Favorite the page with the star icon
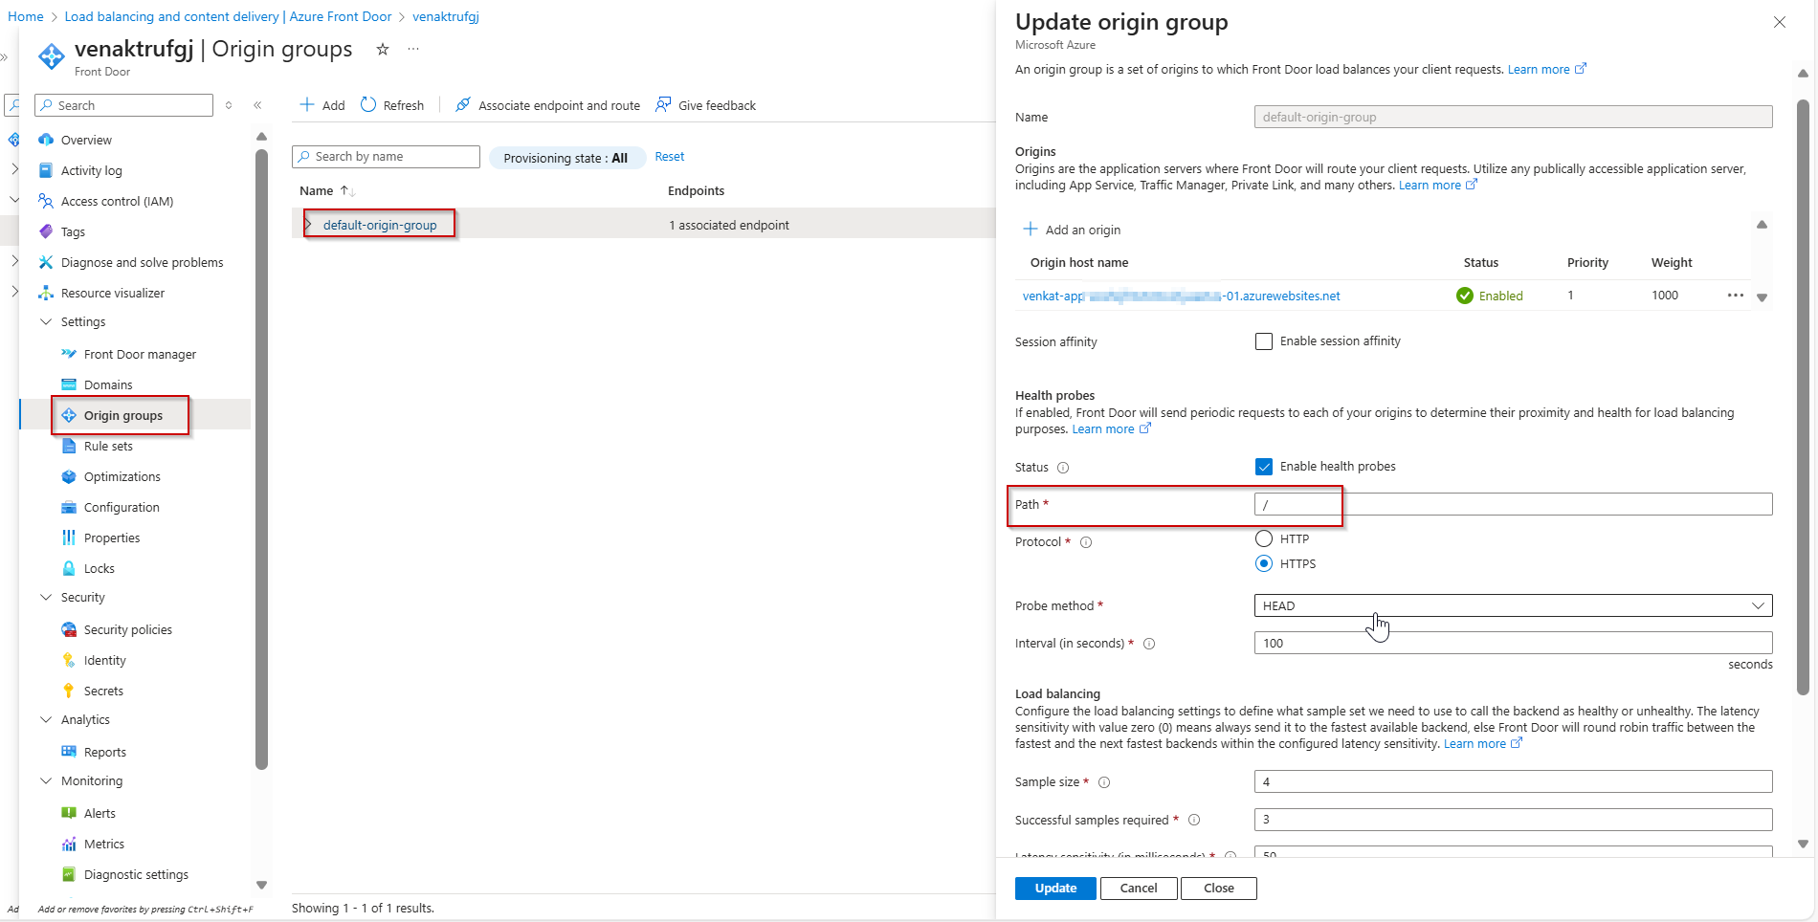1818x922 pixels. click(x=383, y=50)
